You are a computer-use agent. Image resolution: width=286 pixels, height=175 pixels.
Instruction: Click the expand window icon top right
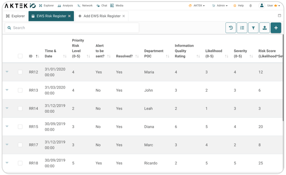279,16
